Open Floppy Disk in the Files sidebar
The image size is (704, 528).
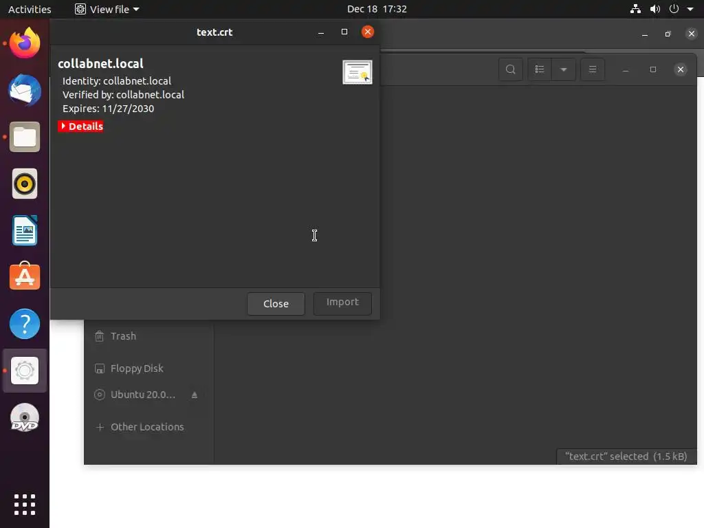click(148, 368)
